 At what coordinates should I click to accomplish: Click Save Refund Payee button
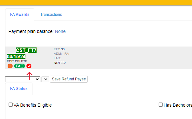point(69,79)
